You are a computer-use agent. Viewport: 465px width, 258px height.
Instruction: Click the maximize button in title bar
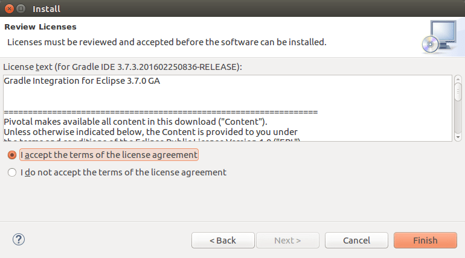click(x=21, y=9)
